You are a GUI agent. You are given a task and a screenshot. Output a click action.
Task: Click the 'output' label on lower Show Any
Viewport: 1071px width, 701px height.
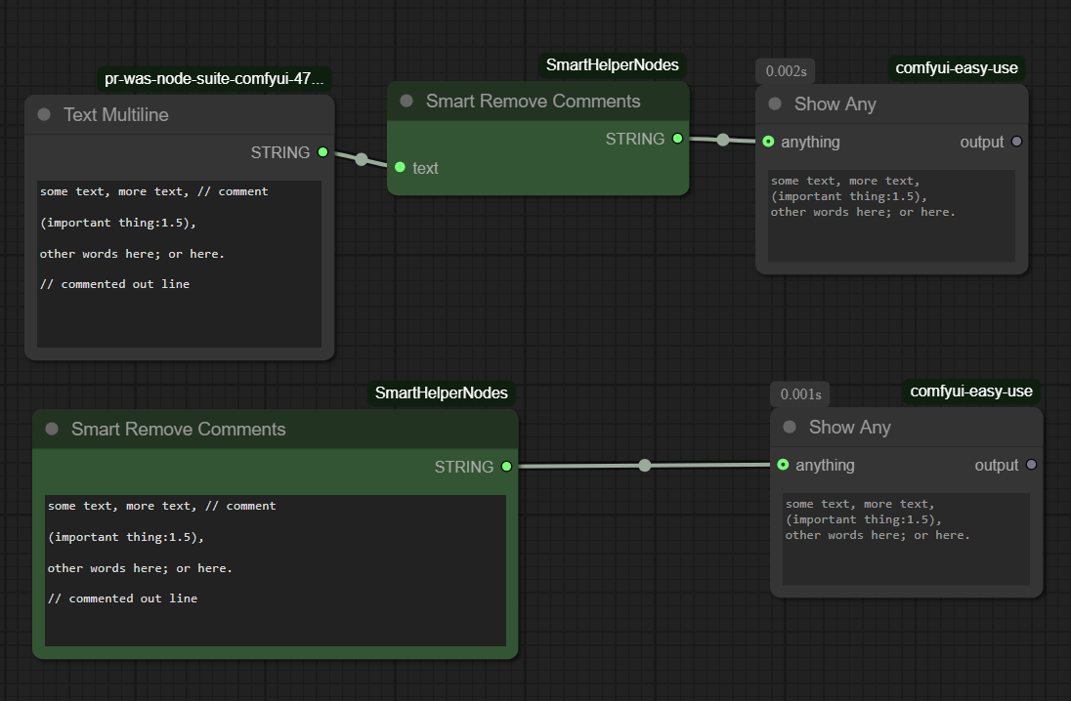tap(997, 465)
